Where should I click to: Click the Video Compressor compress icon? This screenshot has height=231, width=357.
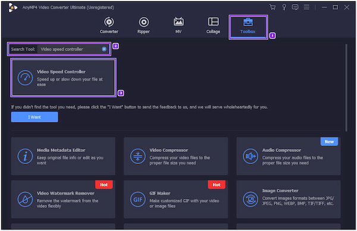click(x=138, y=156)
